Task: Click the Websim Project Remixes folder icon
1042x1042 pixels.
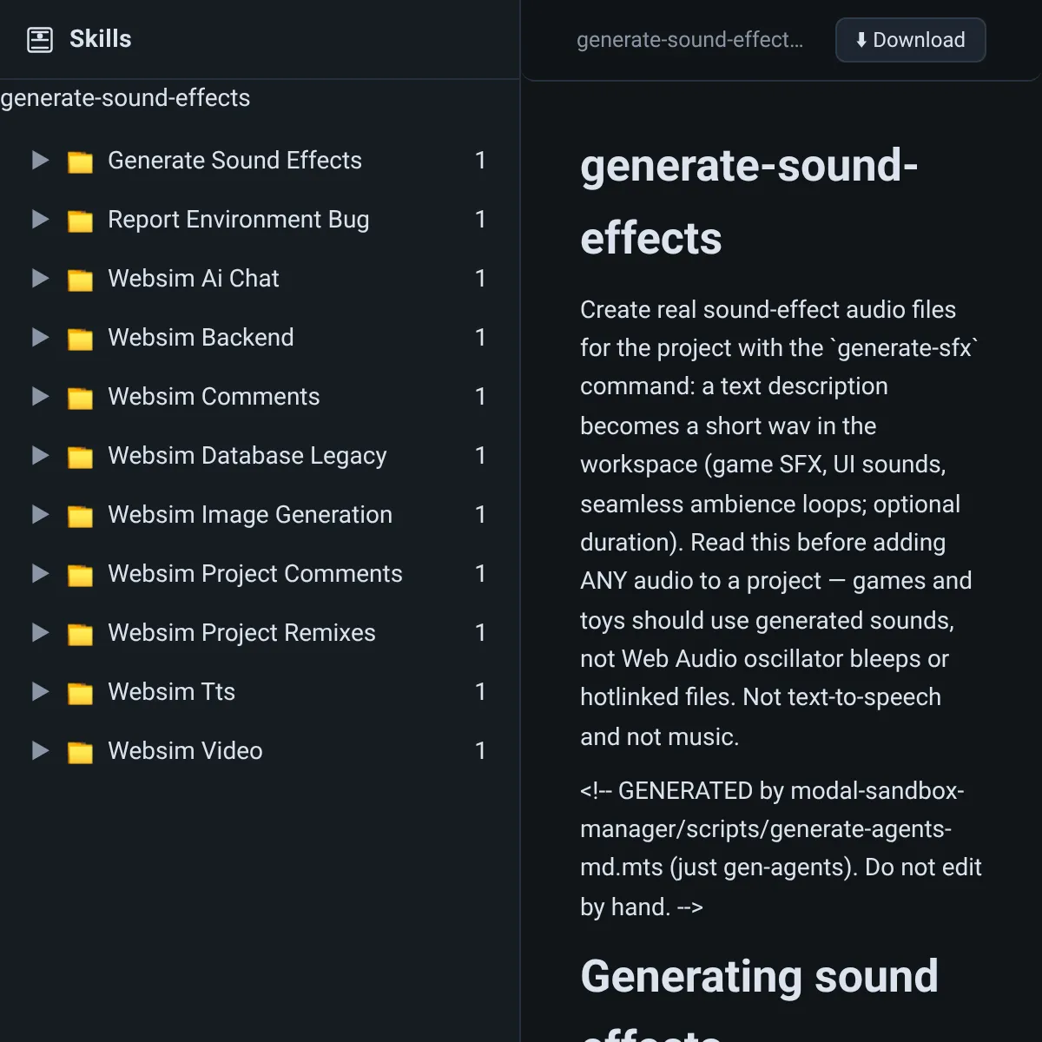Action: click(x=80, y=634)
